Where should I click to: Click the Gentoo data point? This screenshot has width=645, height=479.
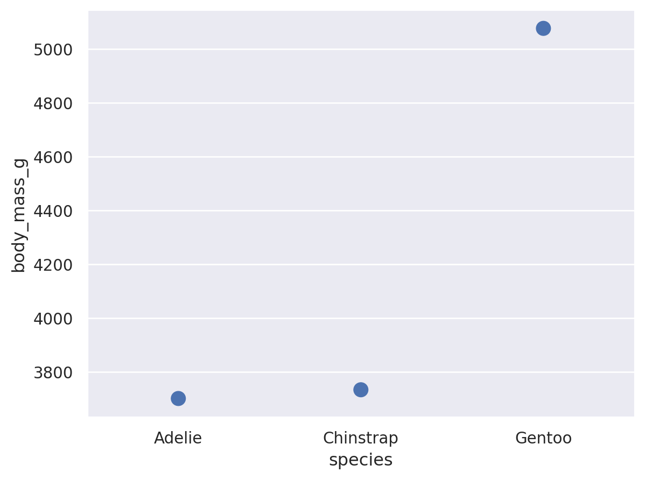pyautogui.click(x=543, y=29)
